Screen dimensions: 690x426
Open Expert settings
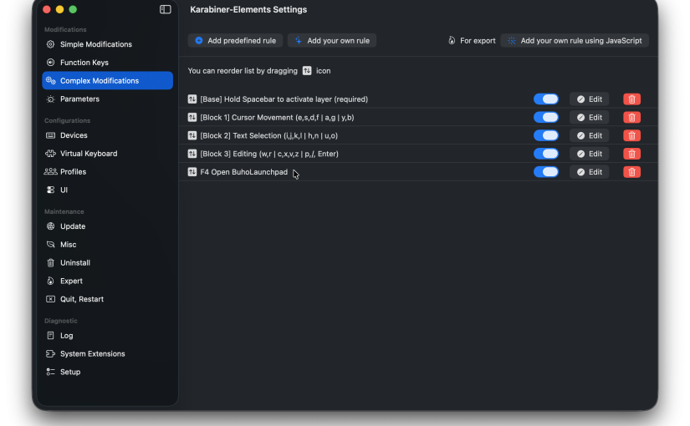coord(107,281)
